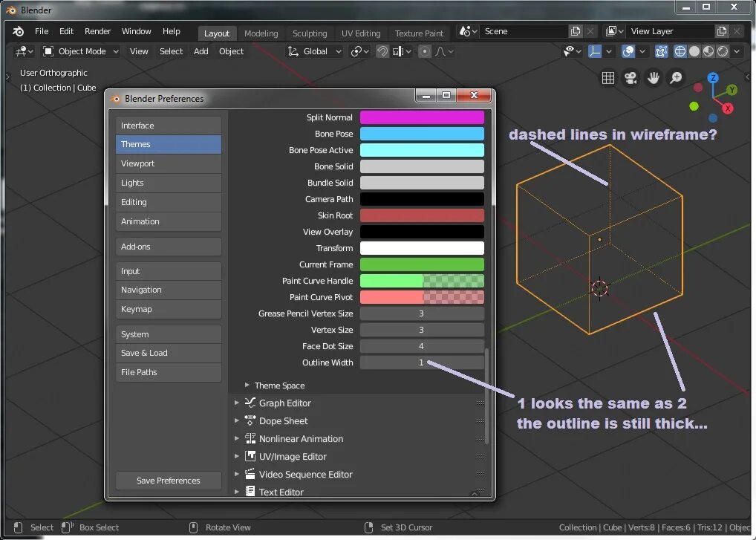
Task: Click the Z axis on navigation gizmo
Action: pyautogui.click(x=713, y=78)
